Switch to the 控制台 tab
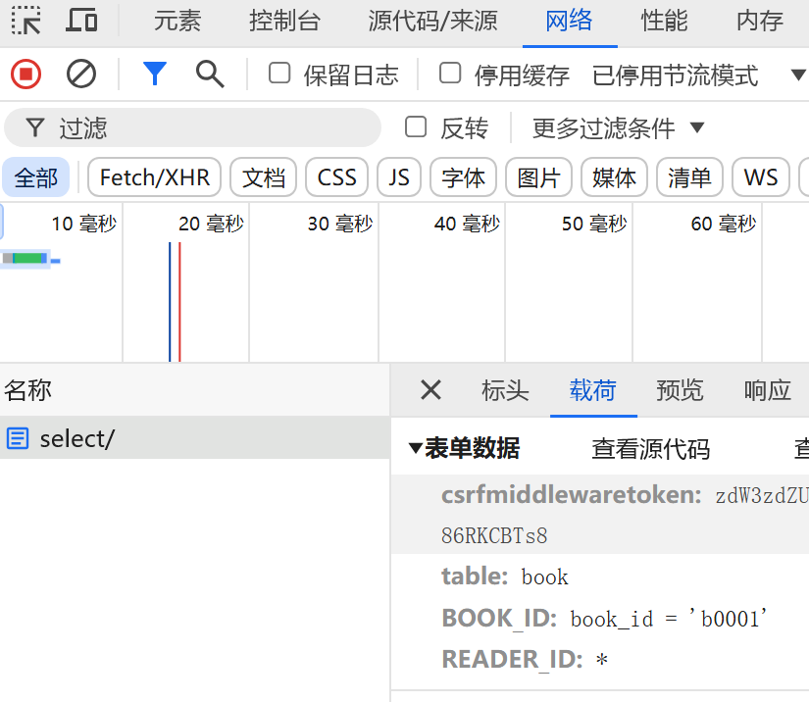This screenshot has width=809, height=702. (x=284, y=21)
